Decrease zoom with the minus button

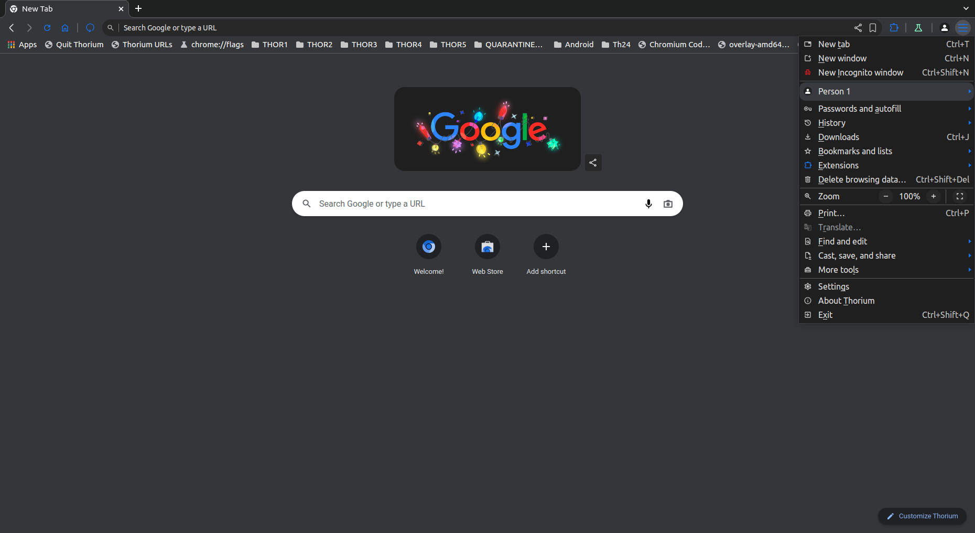tap(886, 196)
